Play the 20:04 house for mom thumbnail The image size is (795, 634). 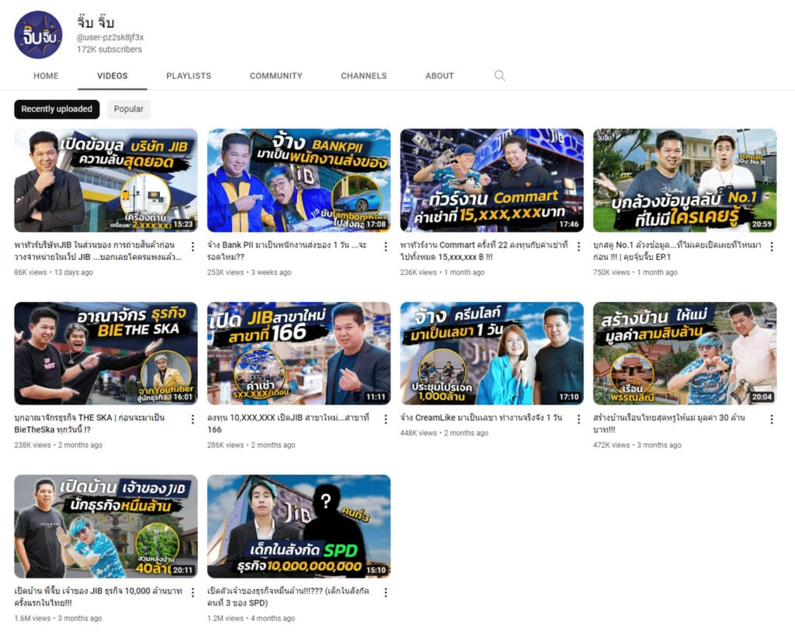pyautogui.click(x=685, y=353)
